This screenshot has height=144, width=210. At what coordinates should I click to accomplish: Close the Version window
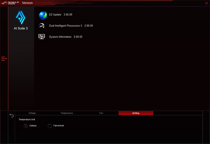click(206, 3)
